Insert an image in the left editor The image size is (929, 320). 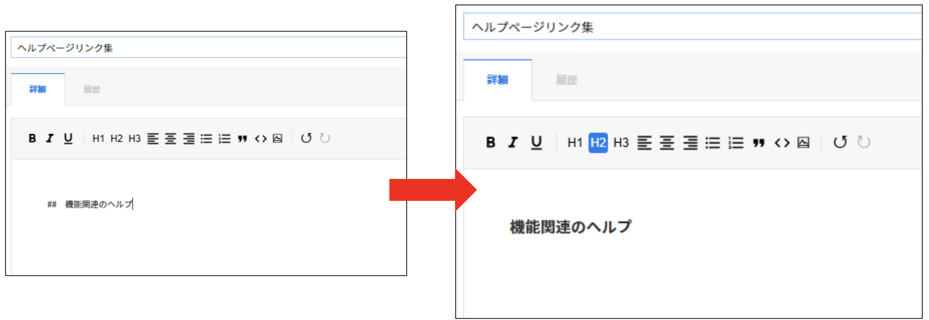pyautogui.click(x=277, y=139)
